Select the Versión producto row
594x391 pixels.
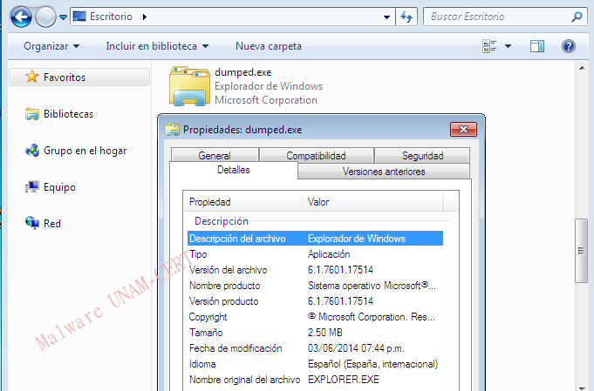click(x=315, y=301)
